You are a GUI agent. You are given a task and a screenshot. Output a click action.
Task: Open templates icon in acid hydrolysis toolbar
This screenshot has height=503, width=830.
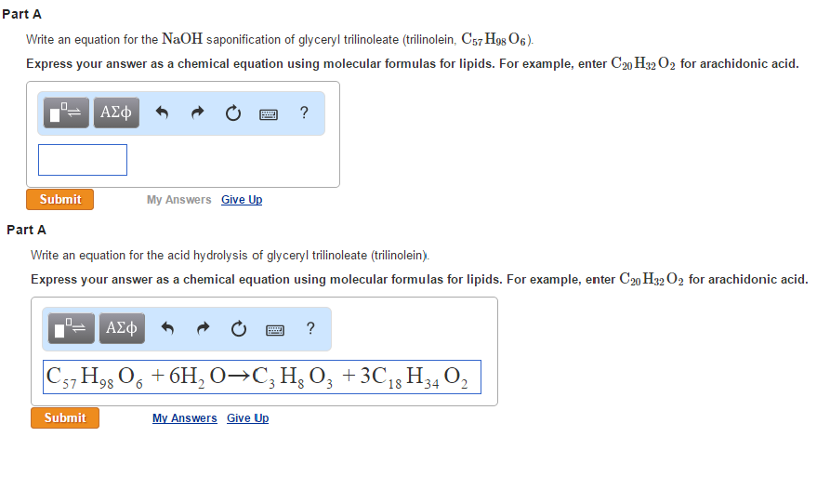(x=72, y=328)
